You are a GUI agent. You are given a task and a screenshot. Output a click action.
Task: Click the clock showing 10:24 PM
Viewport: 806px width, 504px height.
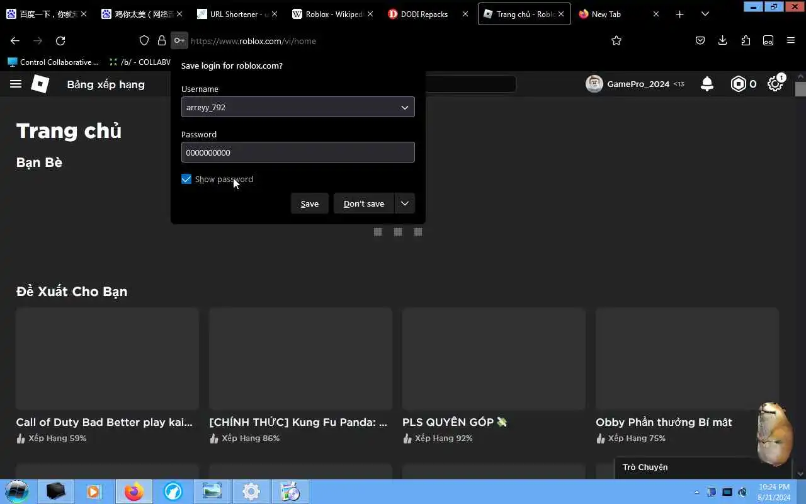click(774, 487)
